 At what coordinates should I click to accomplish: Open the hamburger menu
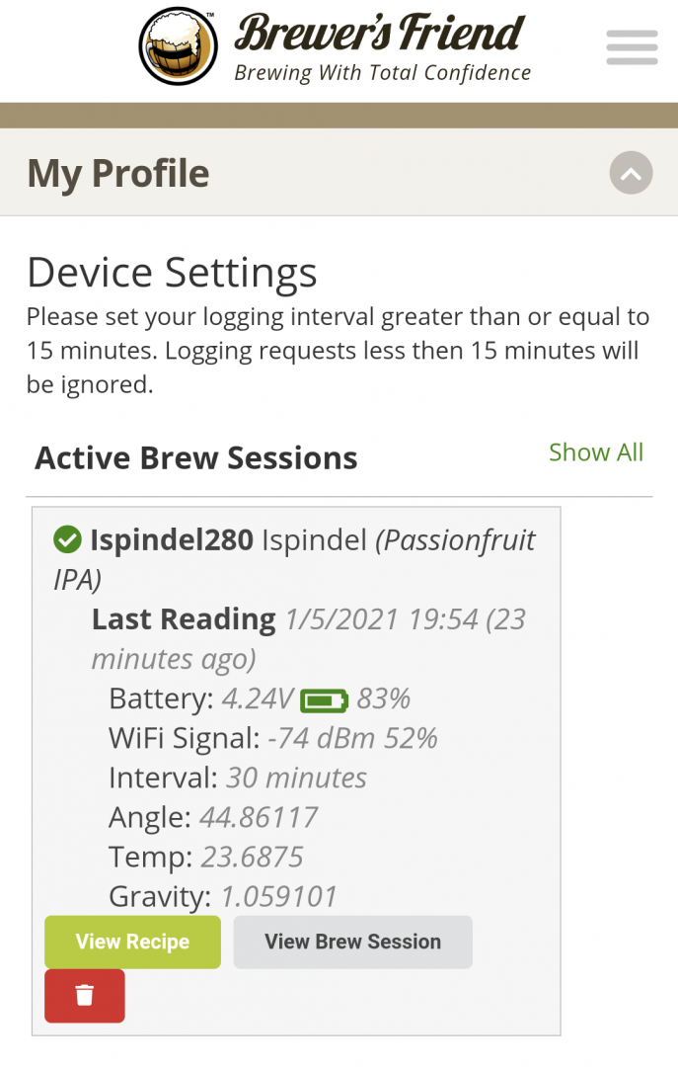tap(632, 47)
